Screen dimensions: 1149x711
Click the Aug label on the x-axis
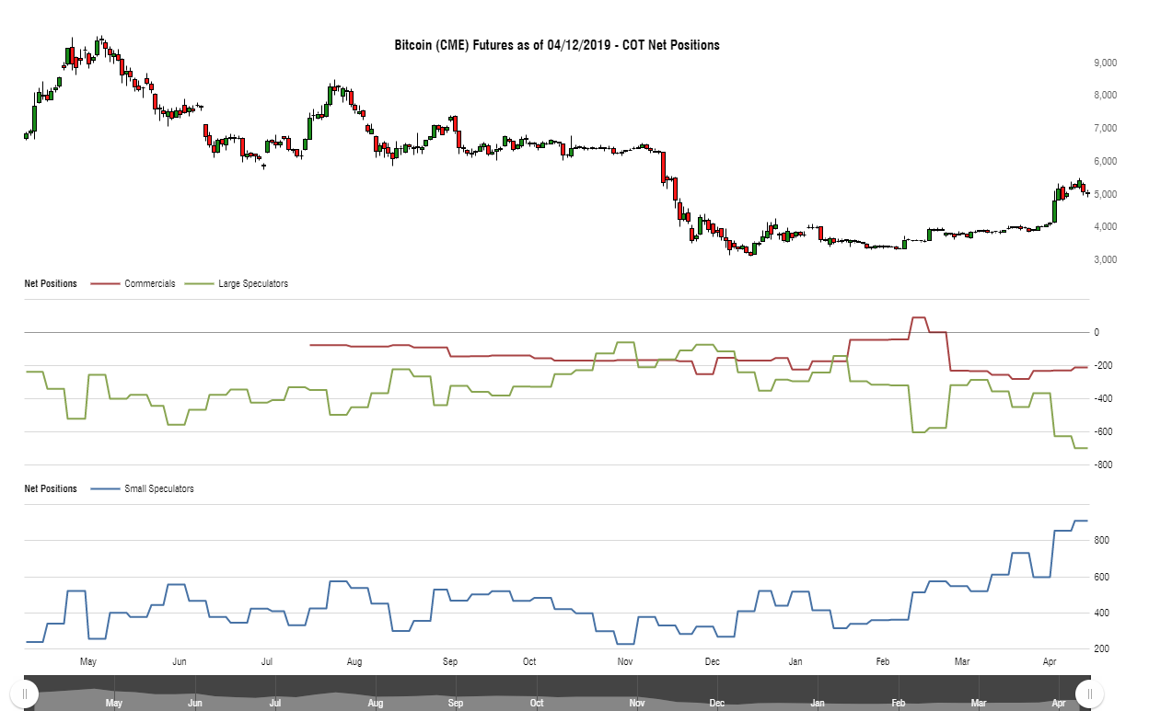[x=354, y=661]
